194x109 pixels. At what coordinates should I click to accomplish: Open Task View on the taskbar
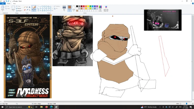pos(36,107)
